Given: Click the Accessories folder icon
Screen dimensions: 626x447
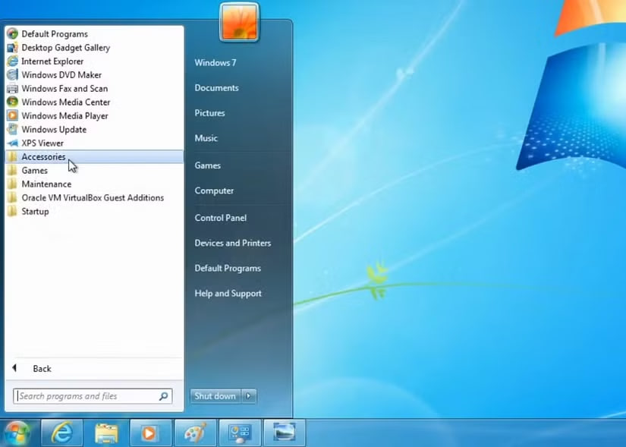Looking at the screenshot, I should point(12,156).
